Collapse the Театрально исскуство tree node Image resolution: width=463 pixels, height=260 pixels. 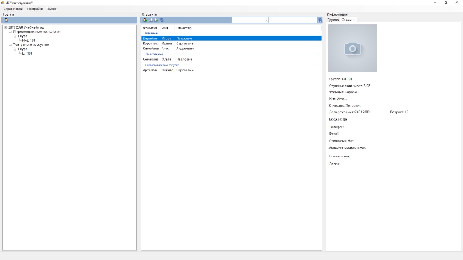(10, 45)
